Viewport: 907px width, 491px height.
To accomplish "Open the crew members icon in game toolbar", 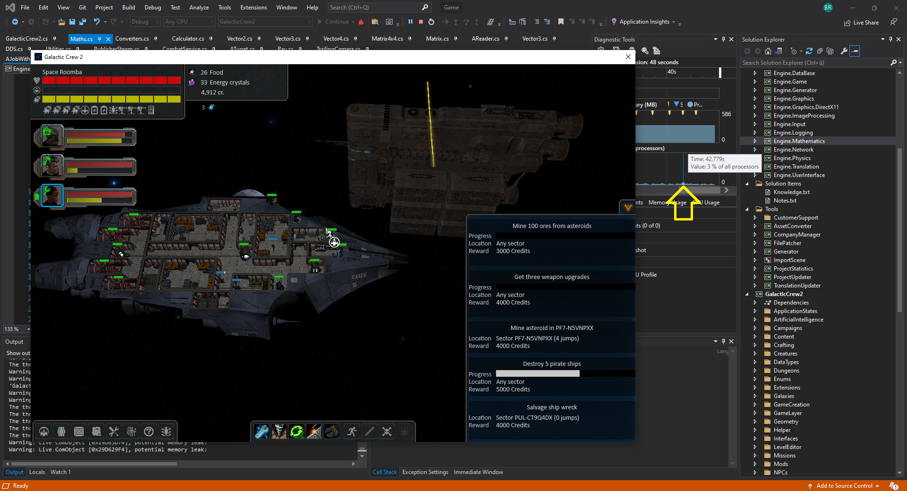I will point(61,432).
